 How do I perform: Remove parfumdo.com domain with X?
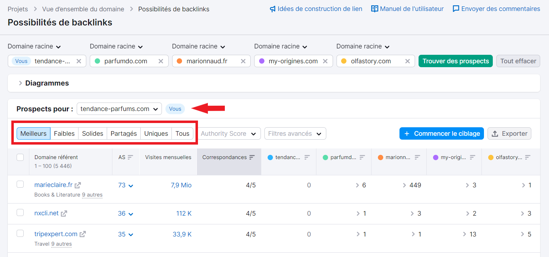(x=161, y=61)
